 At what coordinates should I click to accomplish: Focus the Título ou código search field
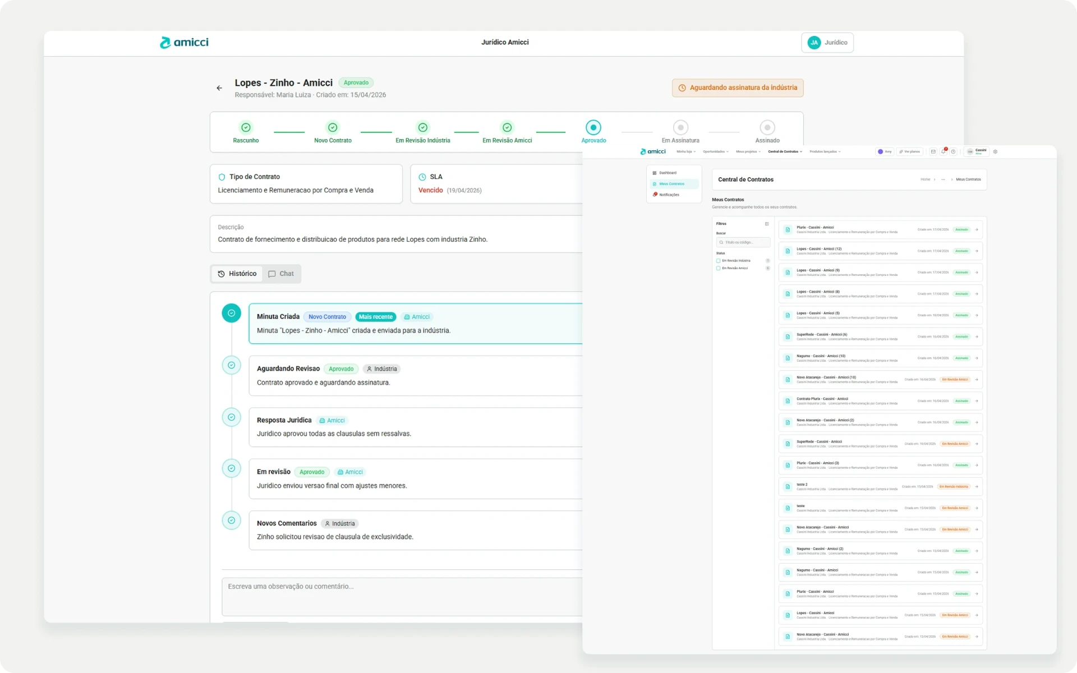point(743,242)
